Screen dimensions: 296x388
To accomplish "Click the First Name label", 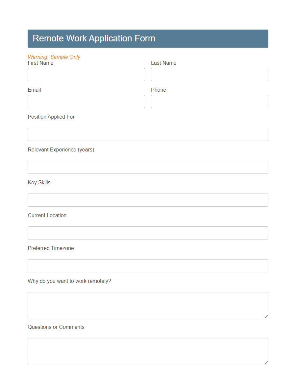I will coord(40,63).
